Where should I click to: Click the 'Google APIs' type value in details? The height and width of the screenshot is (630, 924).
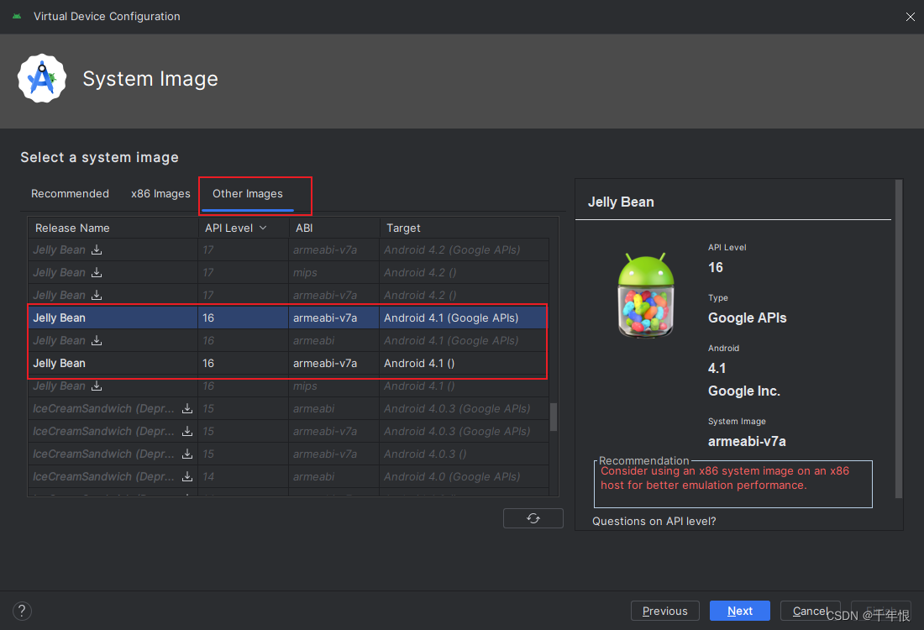(x=748, y=318)
